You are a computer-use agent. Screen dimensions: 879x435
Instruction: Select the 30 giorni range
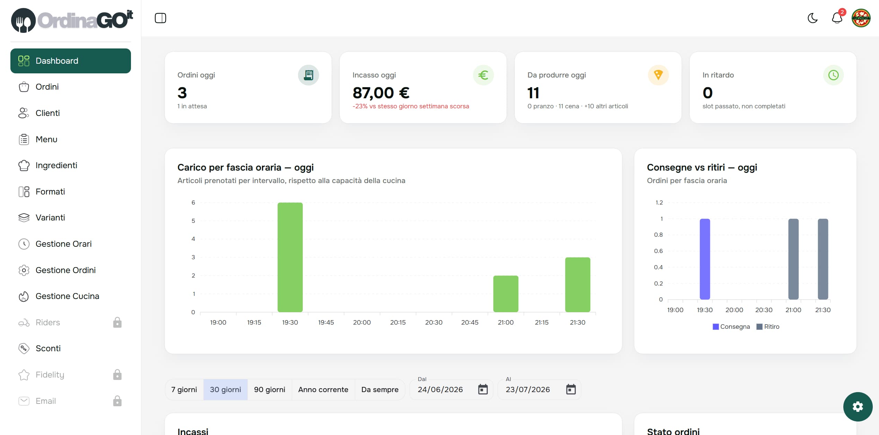(225, 390)
